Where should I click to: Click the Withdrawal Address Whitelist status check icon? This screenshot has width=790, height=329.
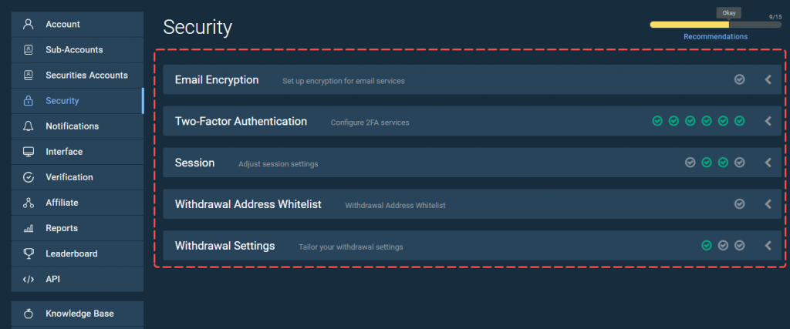(740, 203)
